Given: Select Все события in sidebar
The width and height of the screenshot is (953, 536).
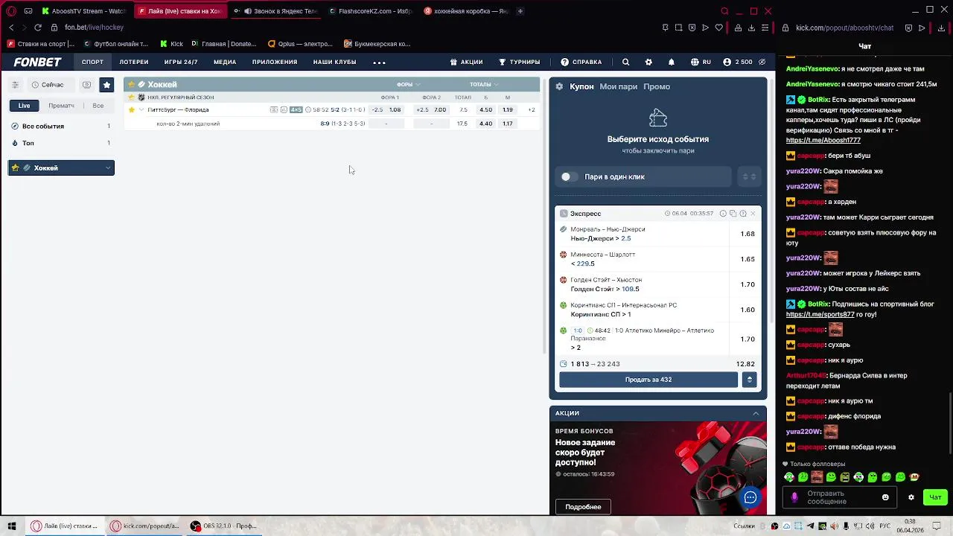Looking at the screenshot, I should pos(61,127).
